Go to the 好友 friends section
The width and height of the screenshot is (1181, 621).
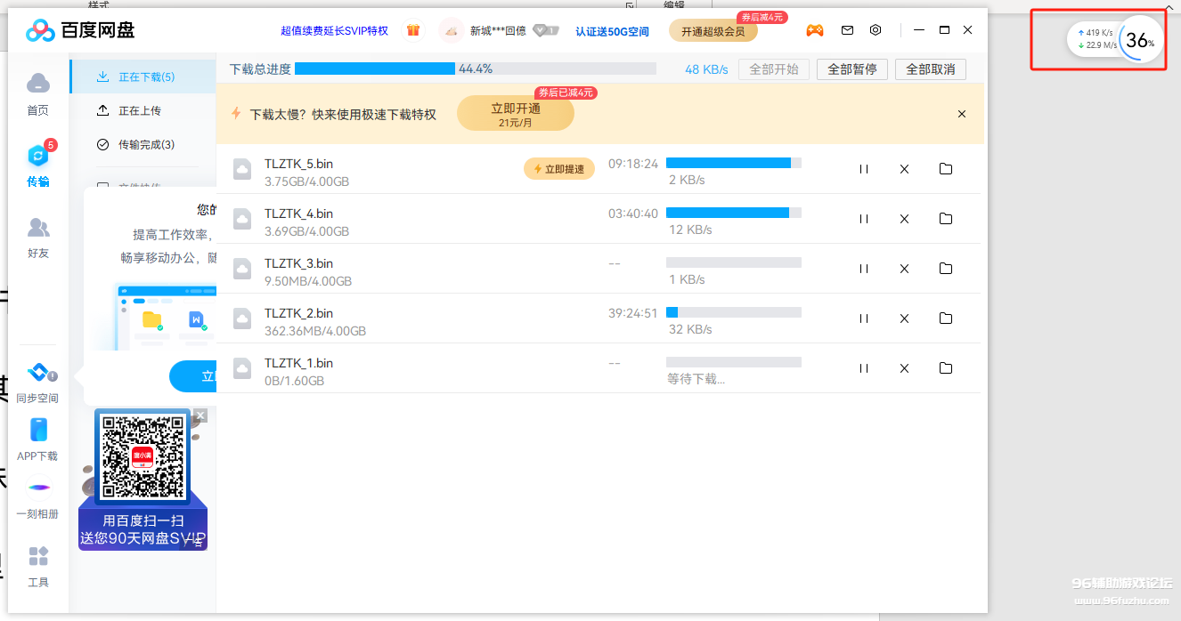[37, 238]
